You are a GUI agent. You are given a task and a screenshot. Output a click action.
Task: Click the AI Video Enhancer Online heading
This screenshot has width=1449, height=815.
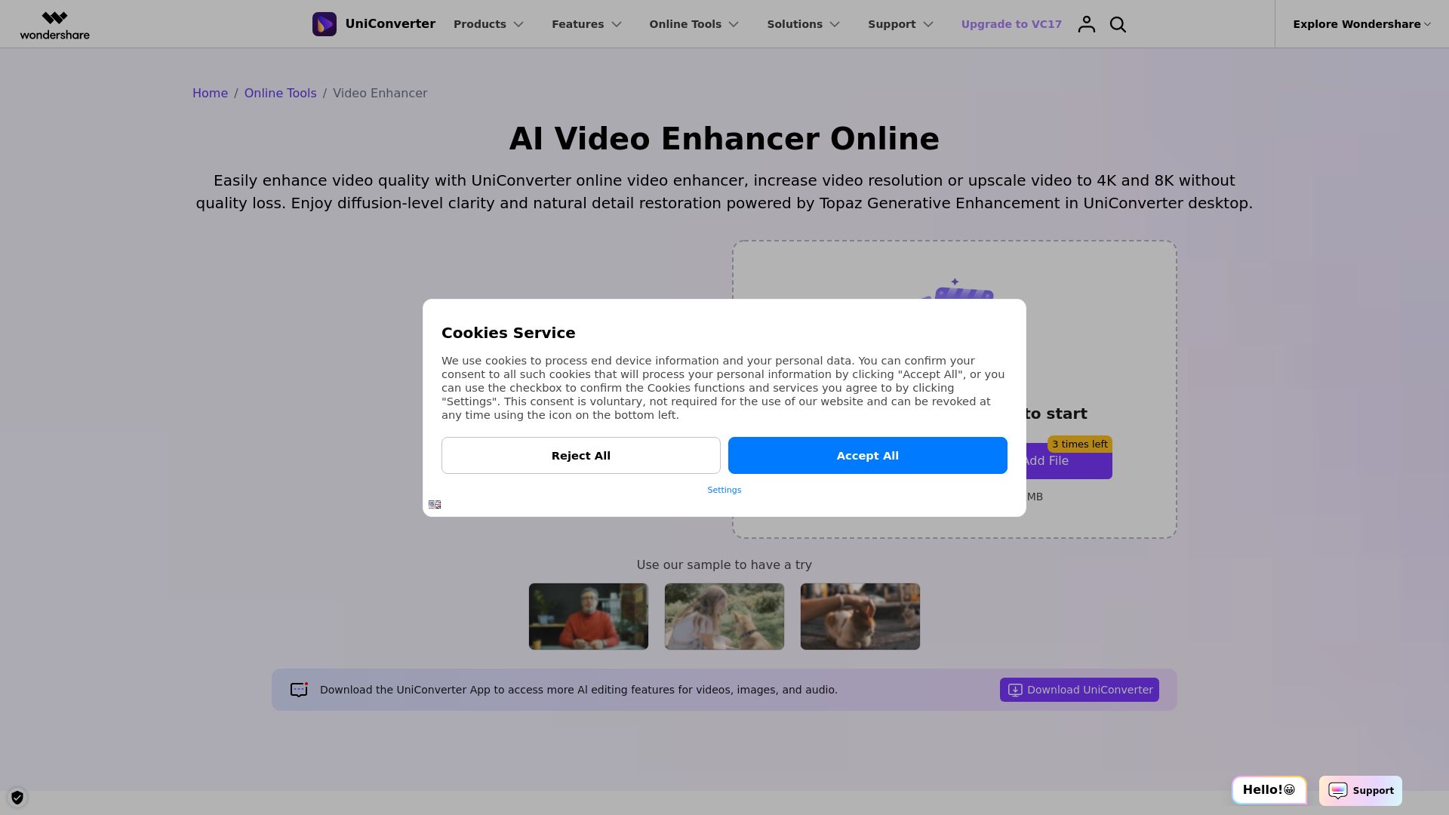(724, 139)
